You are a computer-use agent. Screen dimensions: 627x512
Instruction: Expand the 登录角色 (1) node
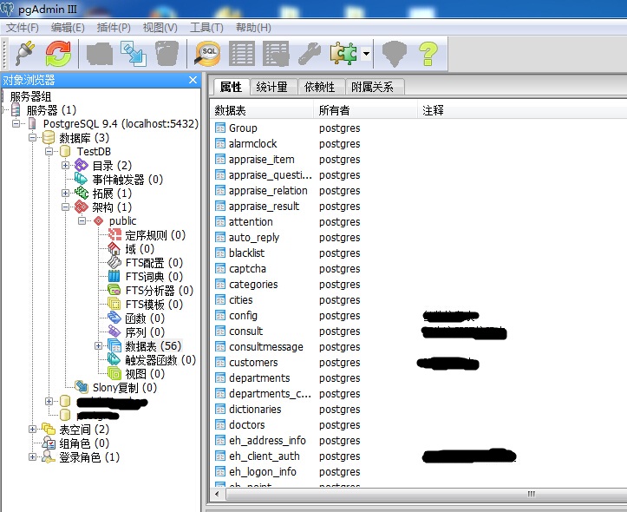[x=32, y=456]
